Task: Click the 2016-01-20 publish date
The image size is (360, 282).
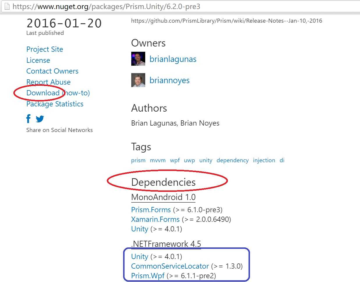Action: (x=64, y=23)
